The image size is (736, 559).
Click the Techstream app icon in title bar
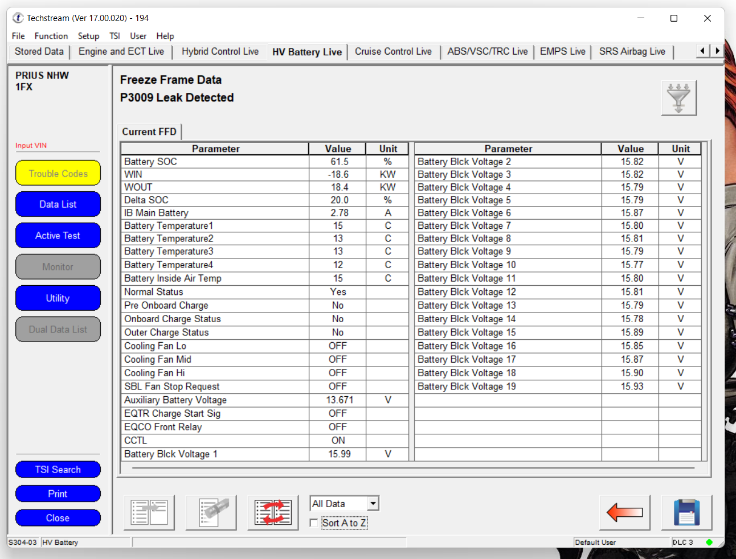tap(18, 18)
